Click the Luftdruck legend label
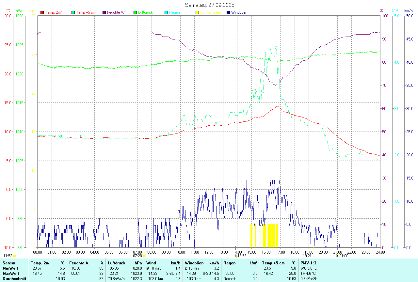 click(145, 12)
